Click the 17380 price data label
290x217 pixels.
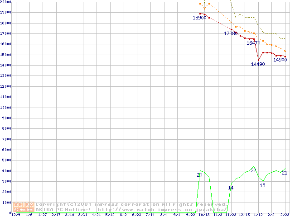(x=231, y=34)
